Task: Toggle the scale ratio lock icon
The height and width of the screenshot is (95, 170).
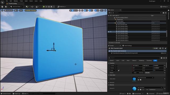Action: pos(119,70)
